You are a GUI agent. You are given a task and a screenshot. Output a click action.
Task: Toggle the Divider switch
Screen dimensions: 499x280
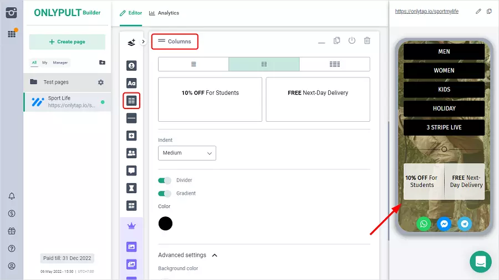tap(165, 180)
